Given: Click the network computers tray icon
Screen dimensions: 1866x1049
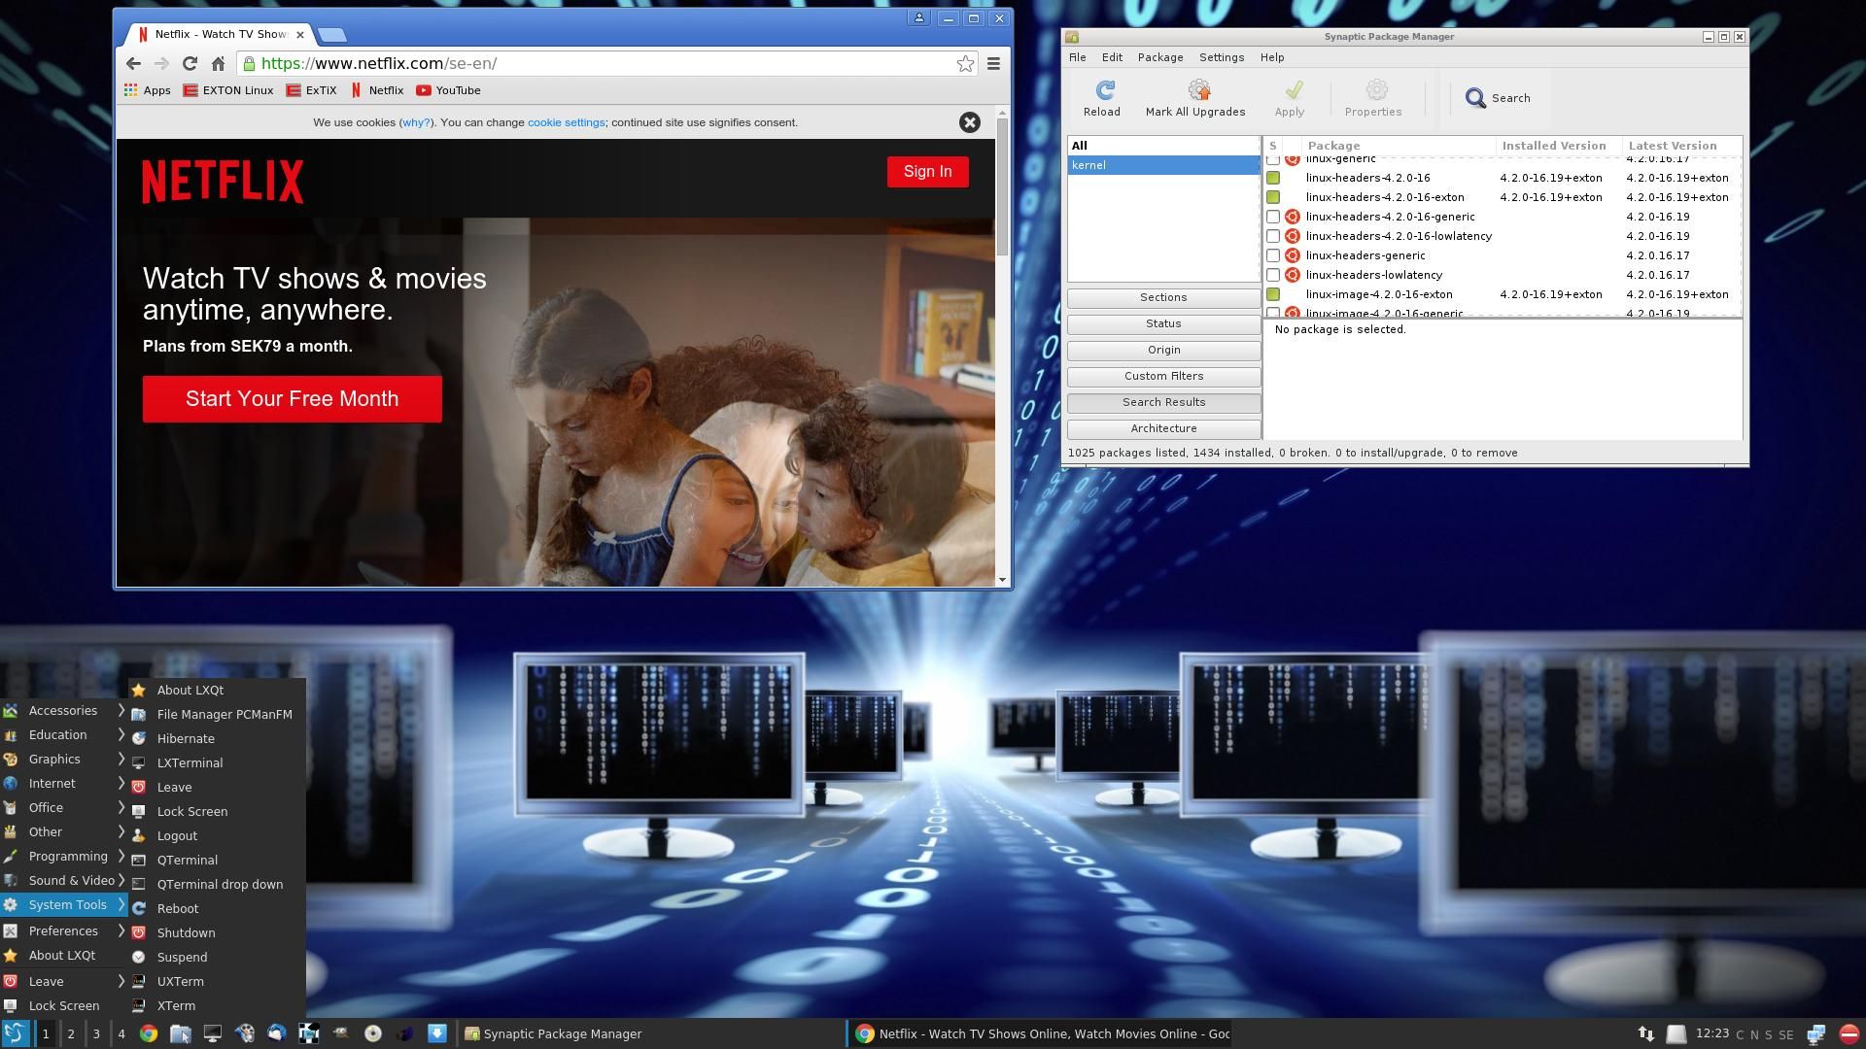Looking at the screenshot, I should [x=1815, y=1034].
